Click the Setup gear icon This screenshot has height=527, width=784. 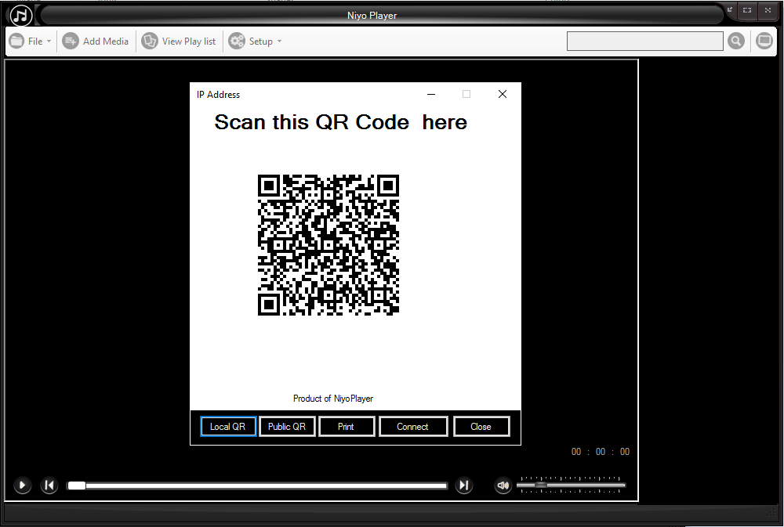[237, 41]
